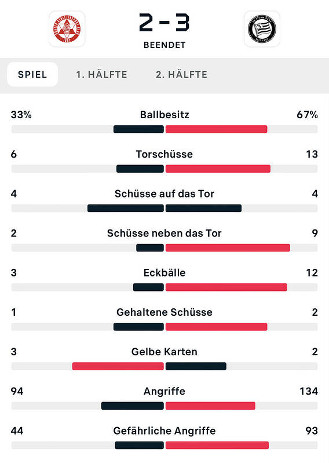Click the Gefährliche Angriffe comparison bar

pos(164,445)
